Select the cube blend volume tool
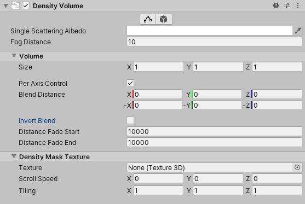 click(x=164, y=19)
